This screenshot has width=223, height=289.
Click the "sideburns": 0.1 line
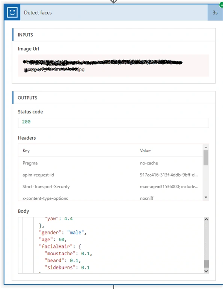pos(67,268)
